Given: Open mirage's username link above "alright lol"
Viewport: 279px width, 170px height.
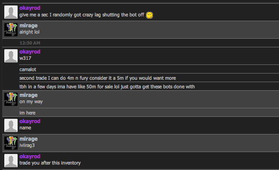Looking at the screenshot, I should pos(29,25).
